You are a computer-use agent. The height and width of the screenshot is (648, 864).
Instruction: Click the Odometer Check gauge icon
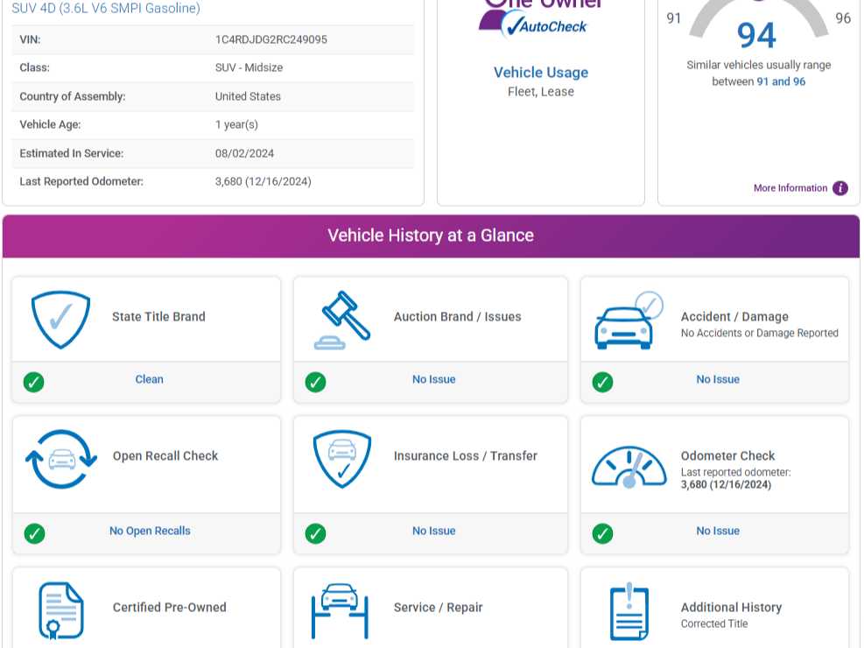(x=629, y=468)
